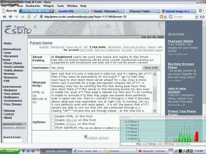Expand the address bar dropdown arrow
This screenshot has height=154, width=206.
coord(165,17)
